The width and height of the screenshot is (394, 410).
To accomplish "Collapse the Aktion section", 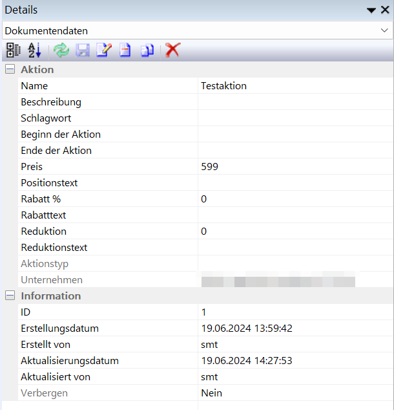I will point(10,69).
